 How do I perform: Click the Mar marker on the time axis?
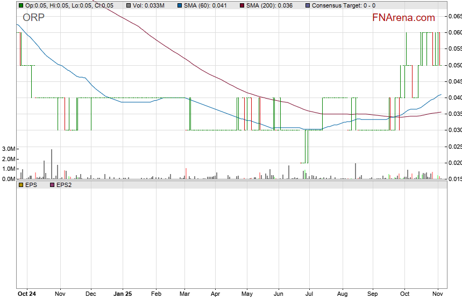click(184, 294)
